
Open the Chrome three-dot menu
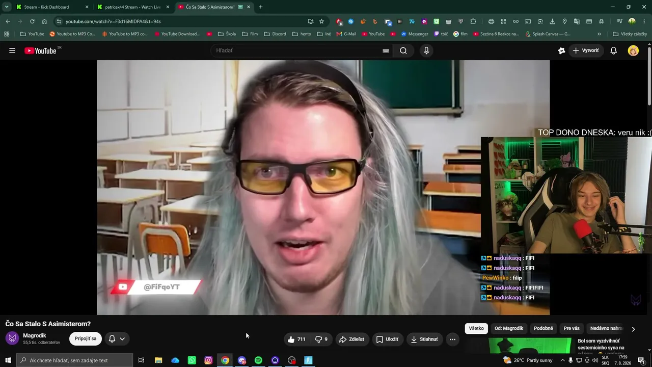pyautogui.click(x=644, y=21)
